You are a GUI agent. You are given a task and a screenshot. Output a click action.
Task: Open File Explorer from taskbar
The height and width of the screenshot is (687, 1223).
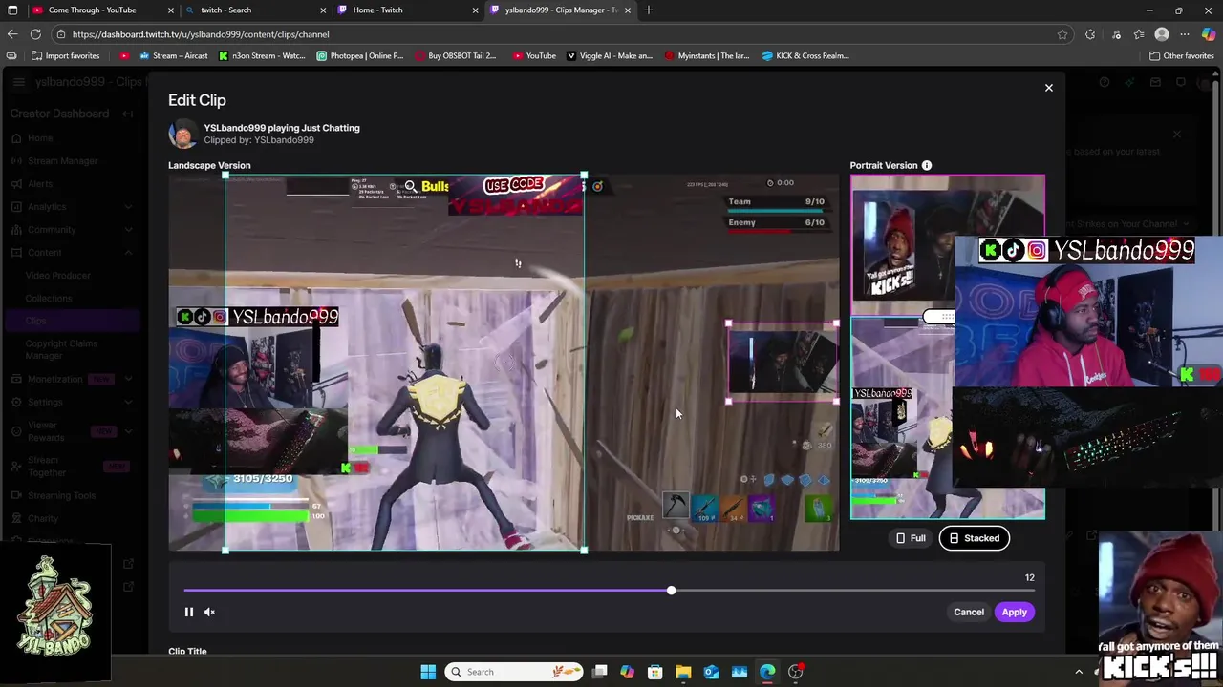(683, 672)
